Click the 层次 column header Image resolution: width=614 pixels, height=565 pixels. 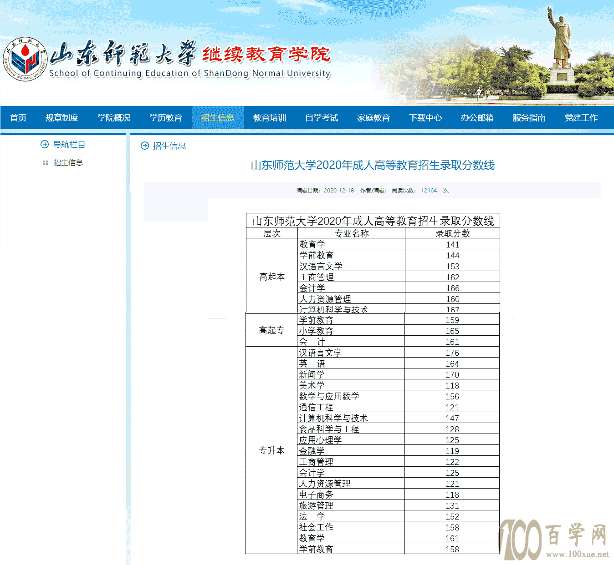[x=272, y=233]
